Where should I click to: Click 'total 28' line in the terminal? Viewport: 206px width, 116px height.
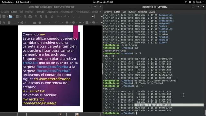108,89
